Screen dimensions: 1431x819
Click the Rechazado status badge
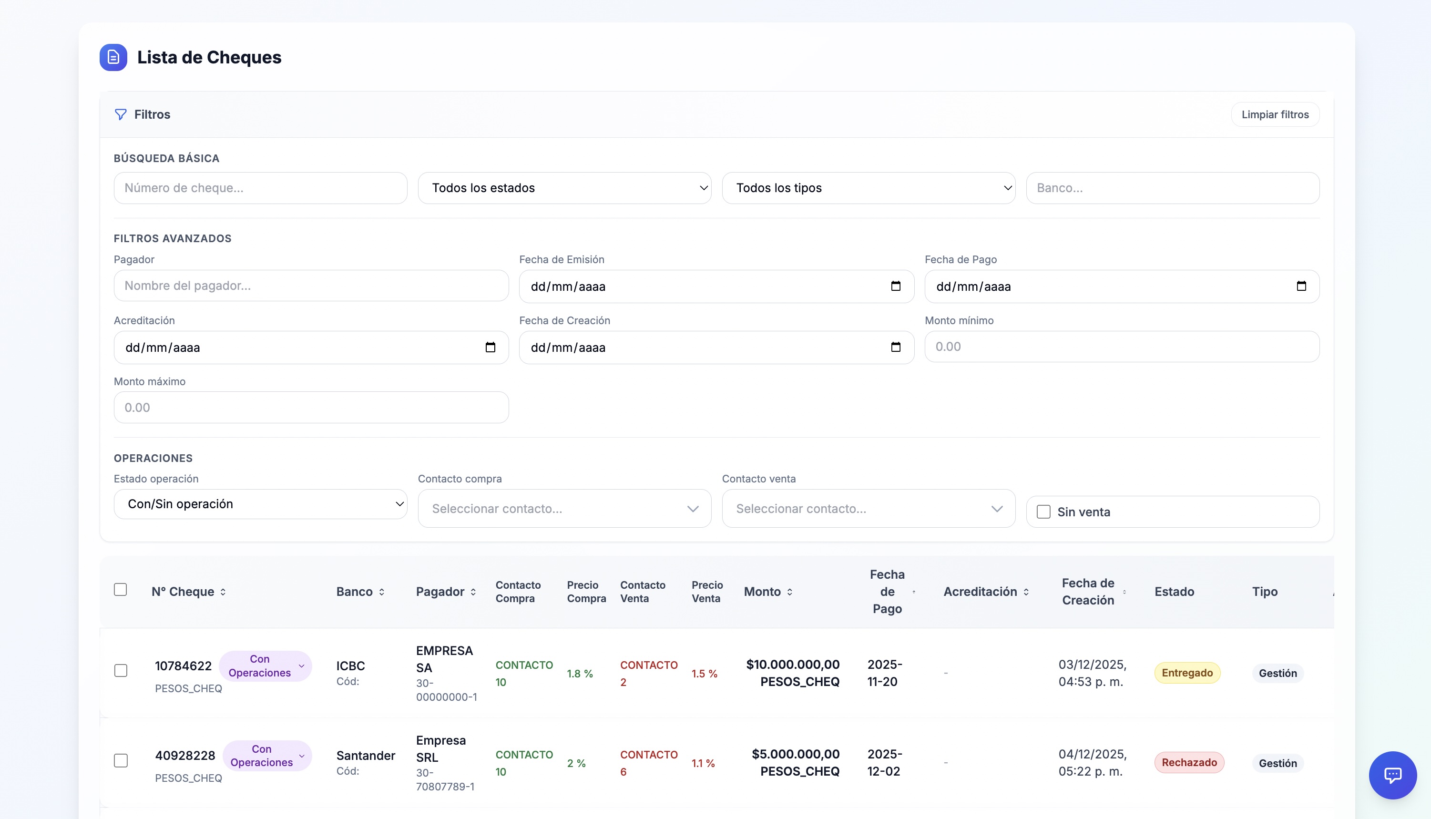[x=1189, y=763]
